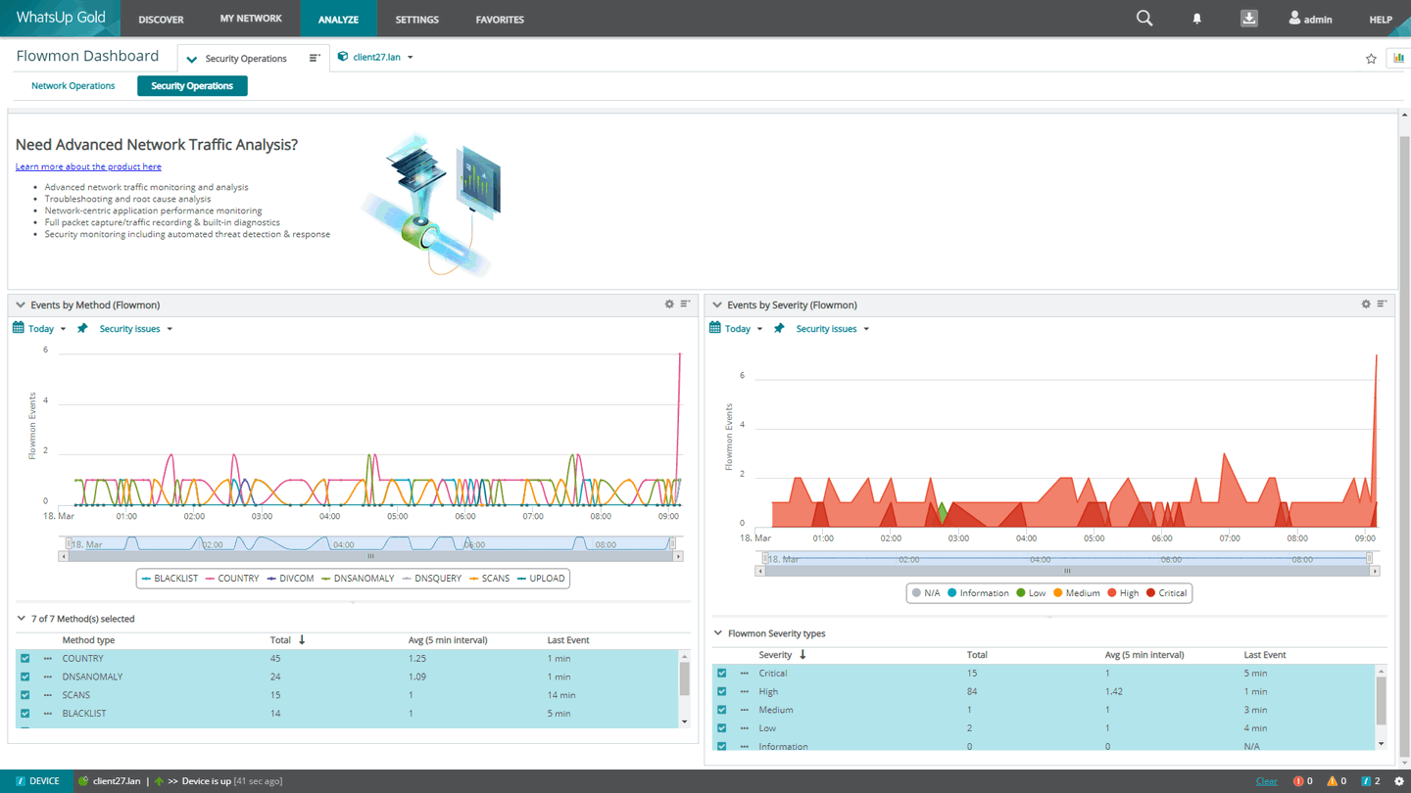
Task: Uncheck the High severity checkbox
Action: [x=722, y=691]
